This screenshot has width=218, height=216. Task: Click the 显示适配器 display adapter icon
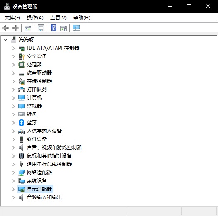click(x=22, y=189)
